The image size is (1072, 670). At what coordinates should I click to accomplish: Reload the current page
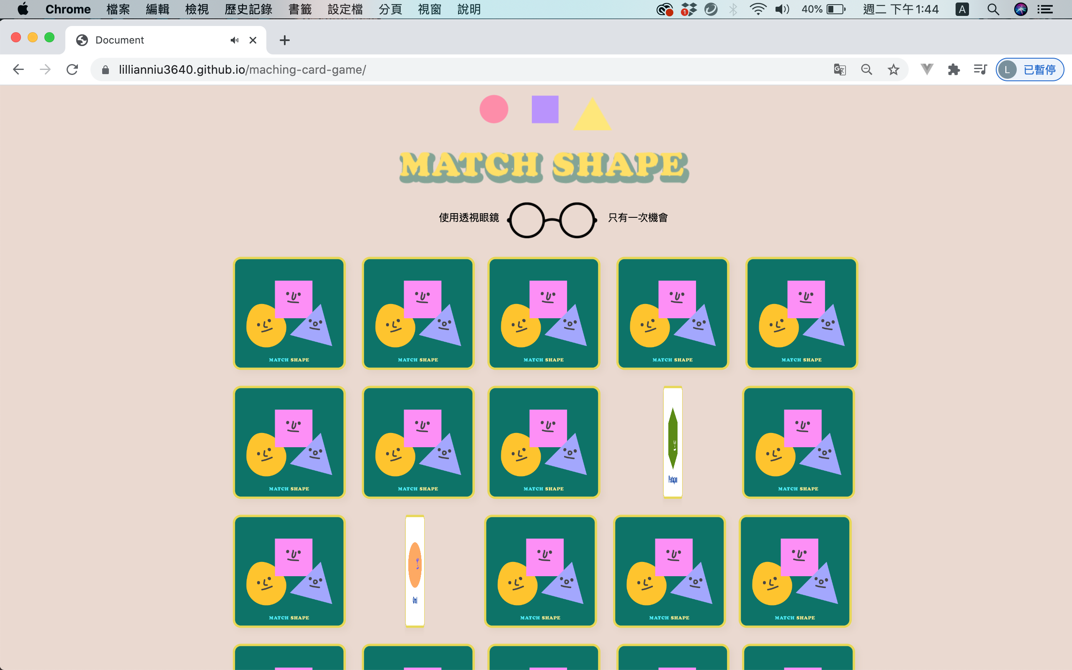(72, 70)
